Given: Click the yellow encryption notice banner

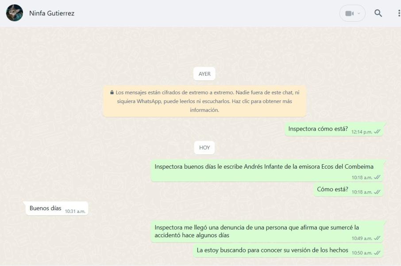Looking at the screenshot, I should [204, 98].
